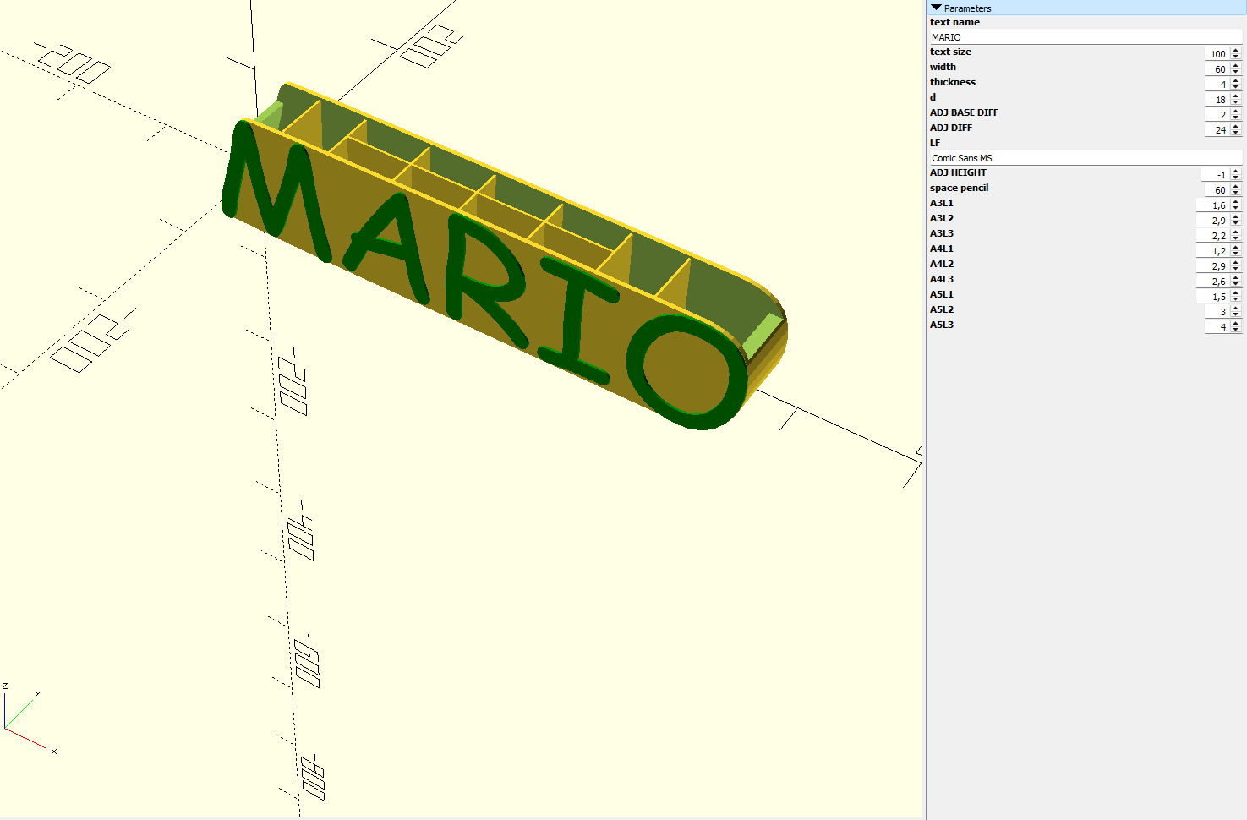Increase thickness with its up arrow
This screenshot has width=1247, height=820.
click(x=1236, y=81)
